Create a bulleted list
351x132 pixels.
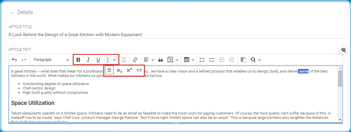pyautogui.click(x=212, y=60)
